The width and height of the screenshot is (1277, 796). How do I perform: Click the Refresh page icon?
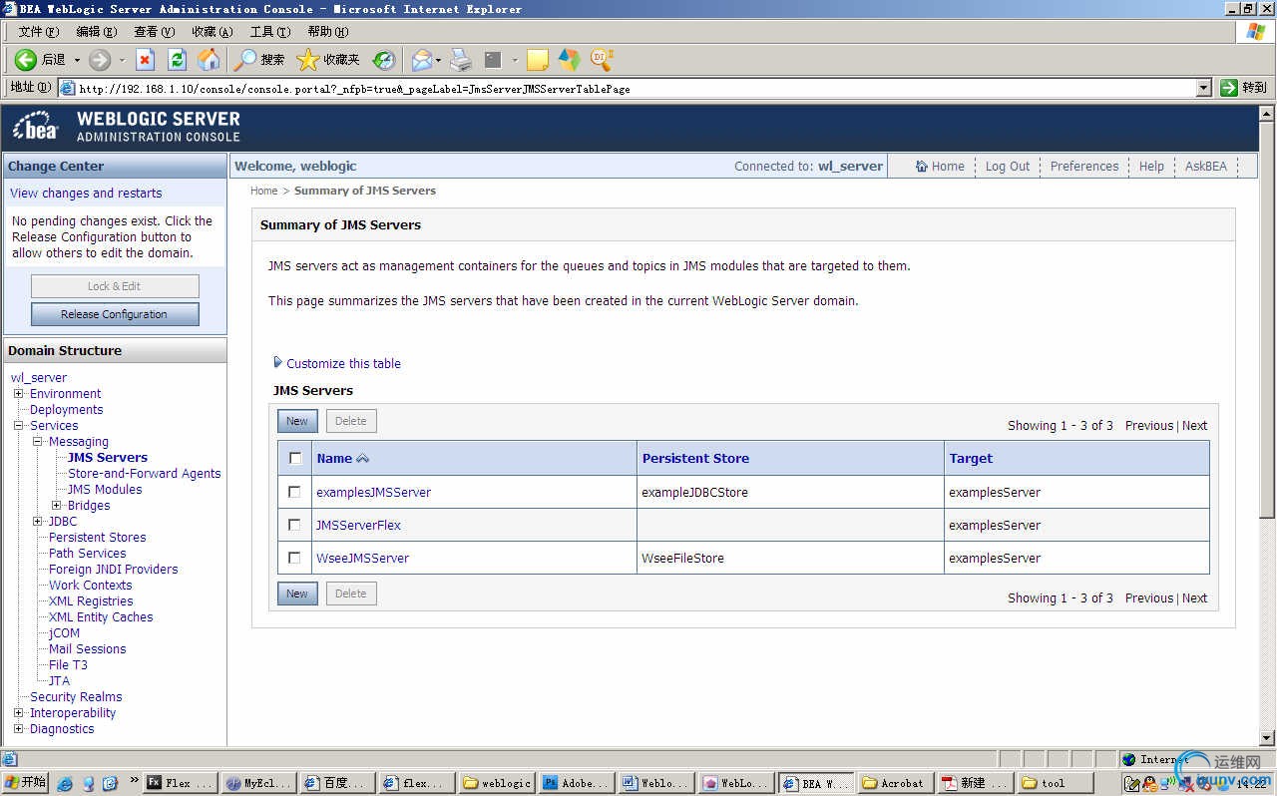(178, 60)
